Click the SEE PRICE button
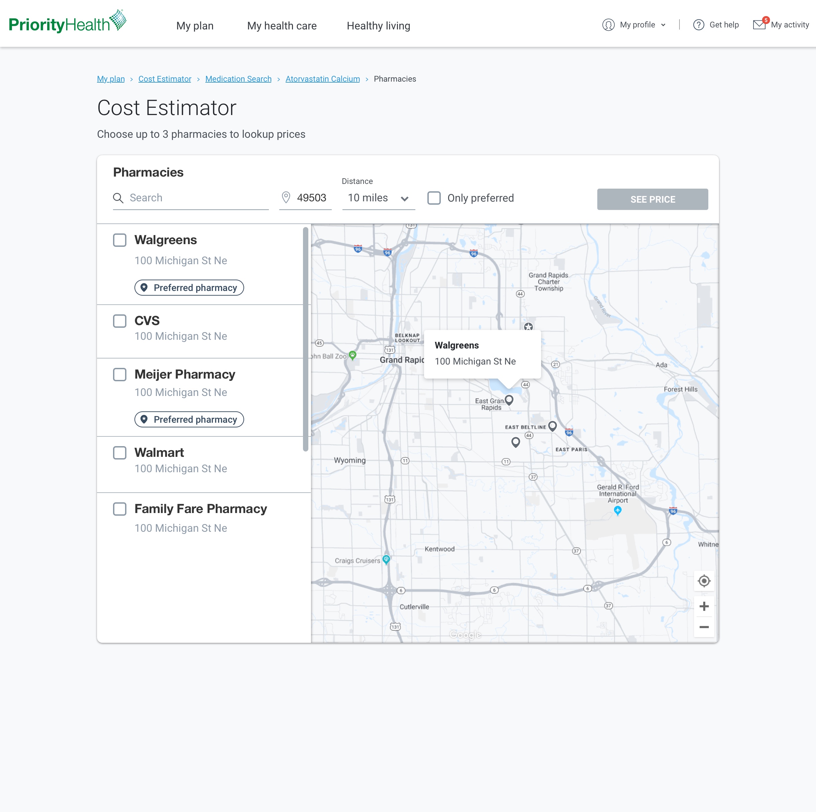Screen dimensions: 816x812 tap(652, 199)
